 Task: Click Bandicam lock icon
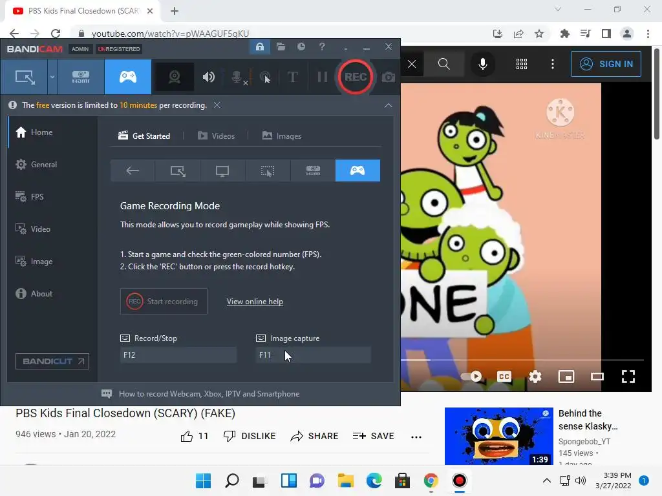point(260,46)
